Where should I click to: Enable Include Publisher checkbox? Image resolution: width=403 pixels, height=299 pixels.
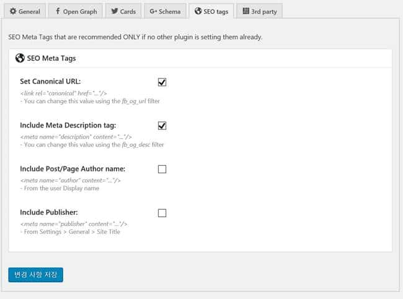[162, 213]
